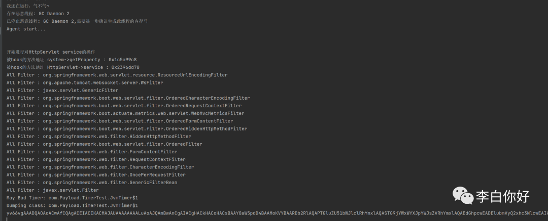Select the 存在恶意线程 GC Daemon 2 line
548x221 pixels.
(x=38, y=13)
